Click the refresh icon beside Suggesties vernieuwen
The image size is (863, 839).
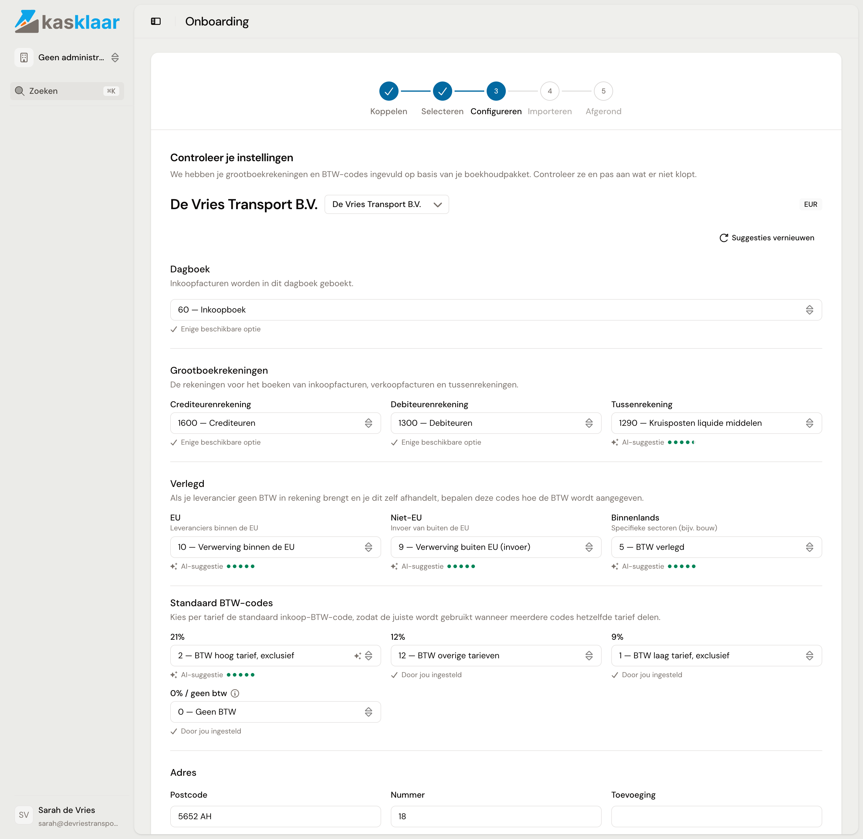click(723, 238)
